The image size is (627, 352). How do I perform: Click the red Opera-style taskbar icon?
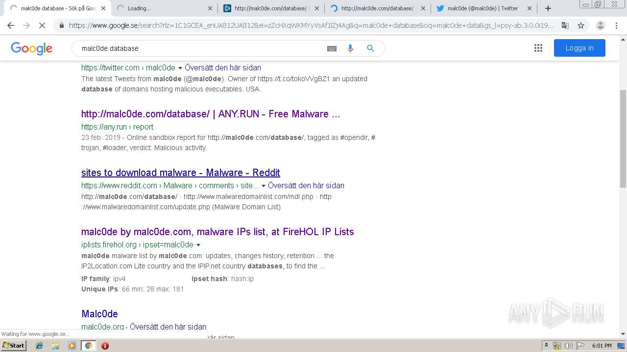[105, 346]
